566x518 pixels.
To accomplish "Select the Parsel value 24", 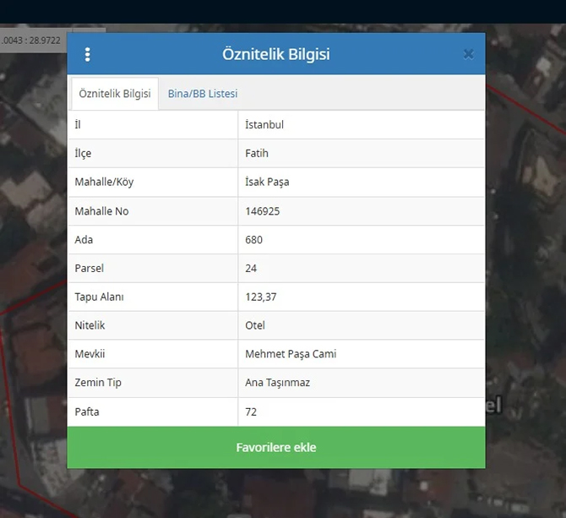I will [251, 269].
